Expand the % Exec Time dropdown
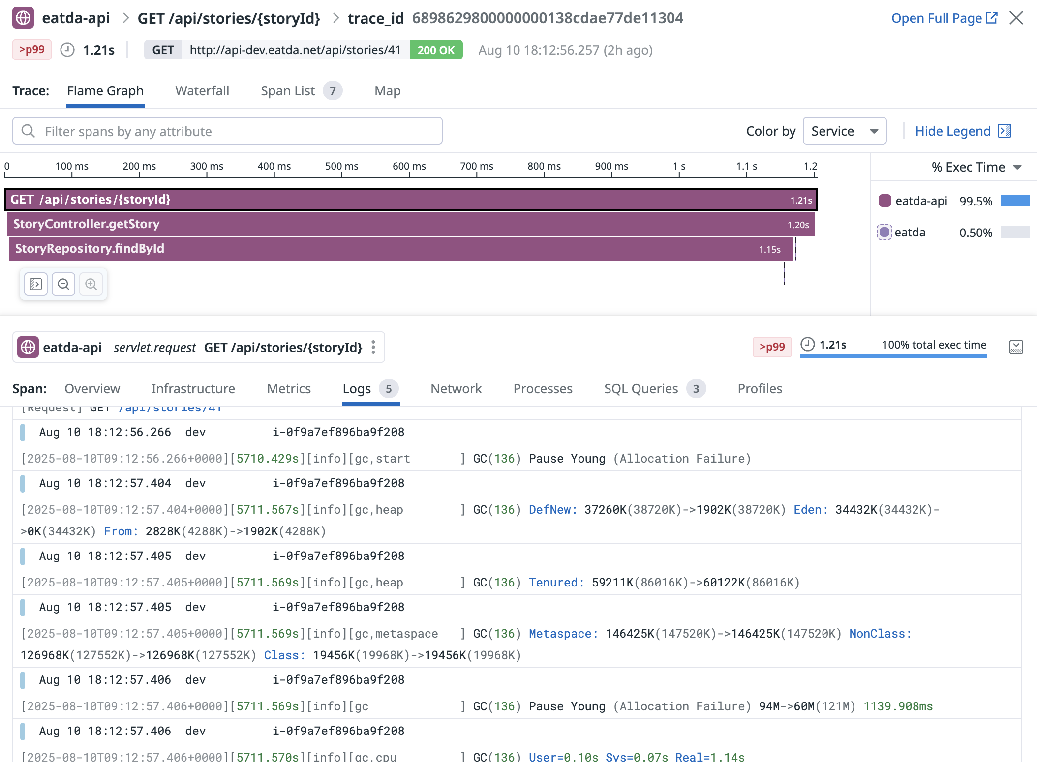Viewport: 1037px width, 762px height. [x=976, y=167]
